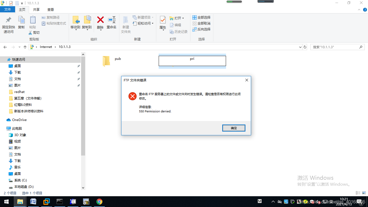Click the red error icon in dialog
This screenshot has height=207, width=368.
pyautogui.click(x=133, y=96)
